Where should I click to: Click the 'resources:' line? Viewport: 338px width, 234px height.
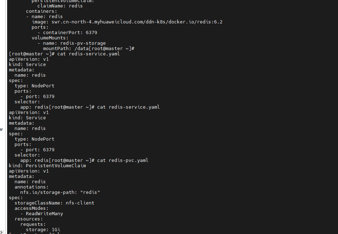[x=28, y=219]
